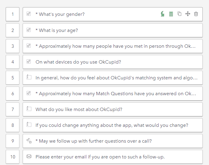This screenshot has height=165, width=209.
Task: Click the yes/no check icon on question 9
Action: [29, 141]
